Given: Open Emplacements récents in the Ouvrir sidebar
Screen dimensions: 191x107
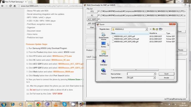Looking at the screenshot, I should pos(104,36).
